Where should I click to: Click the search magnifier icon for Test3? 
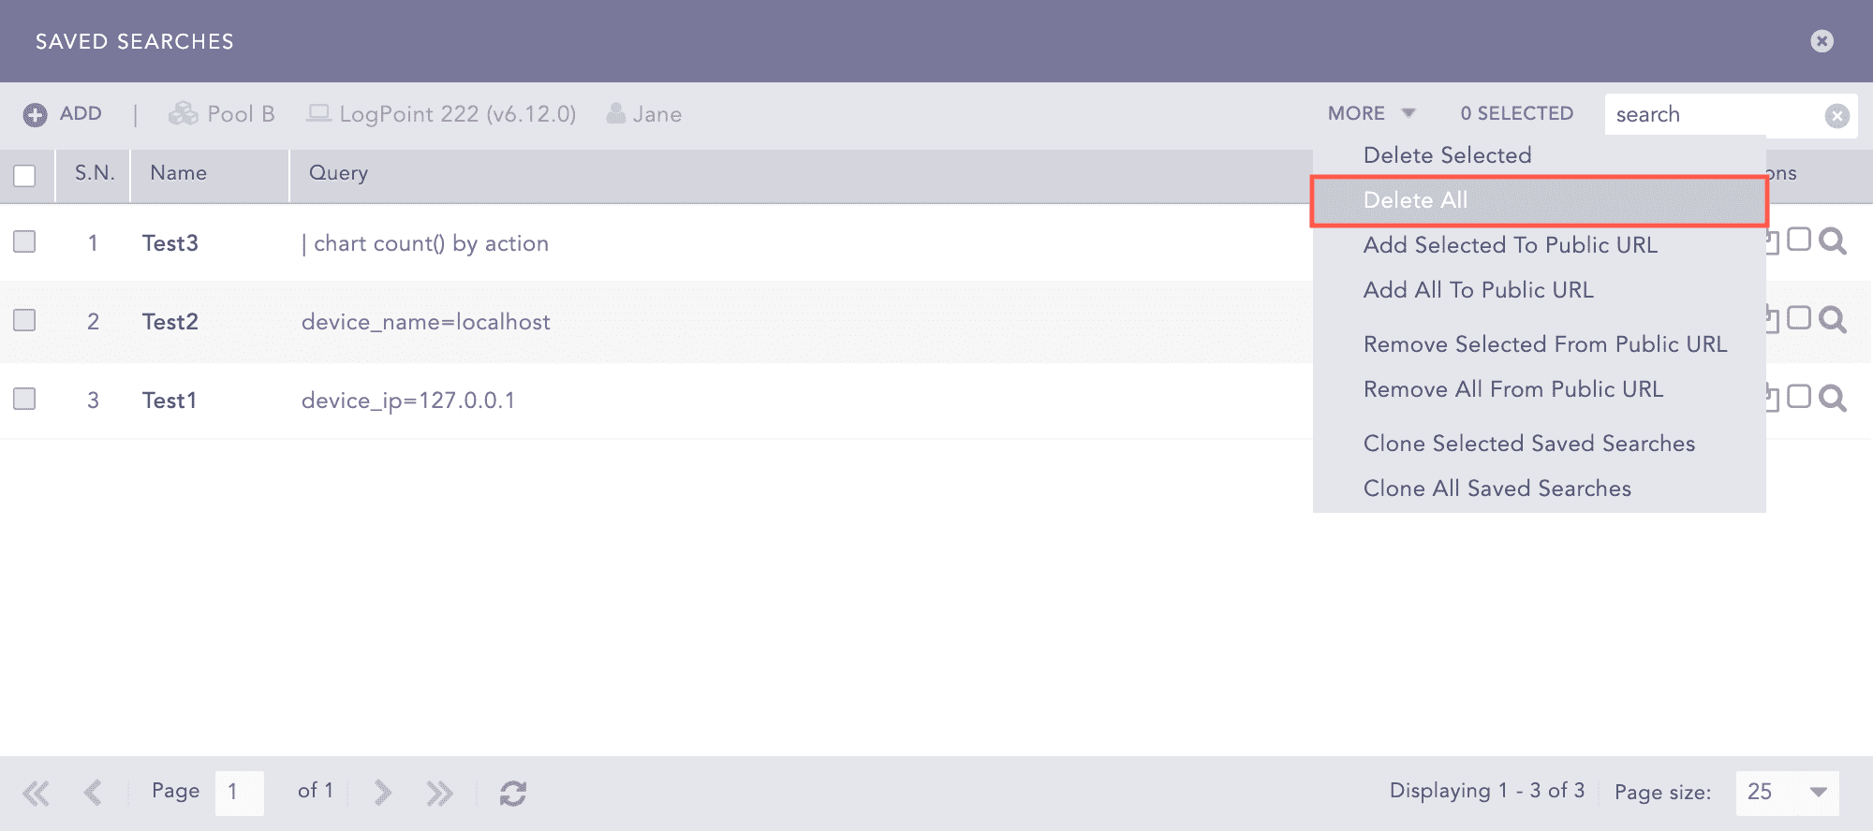click(1832, 241)
